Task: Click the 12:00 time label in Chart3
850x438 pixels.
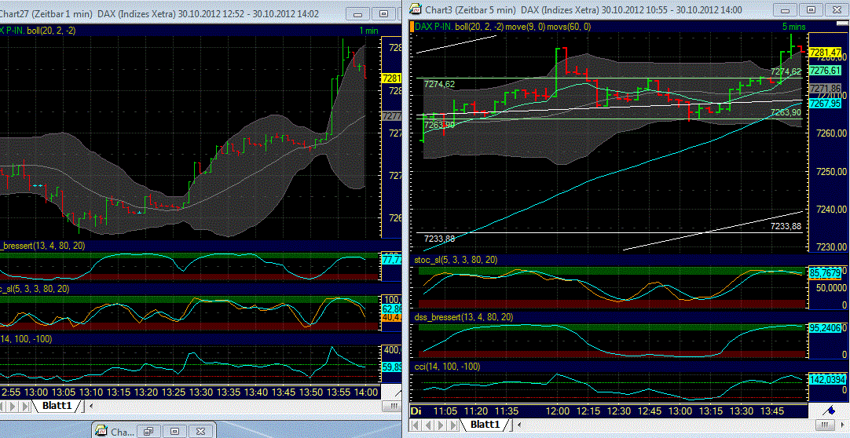Action: (x=558, y=411)
